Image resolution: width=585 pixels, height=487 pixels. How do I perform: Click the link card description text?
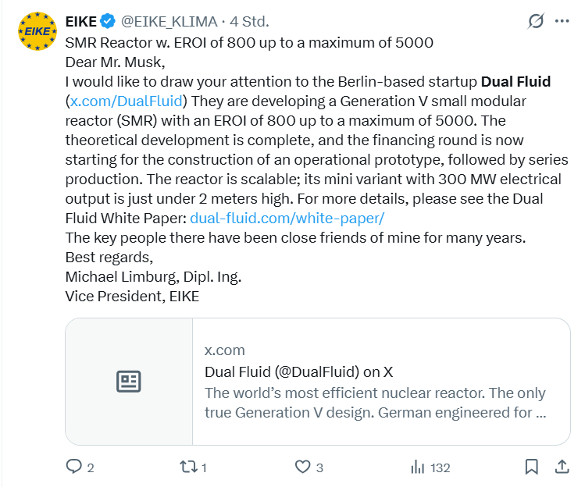coord(375,402)
